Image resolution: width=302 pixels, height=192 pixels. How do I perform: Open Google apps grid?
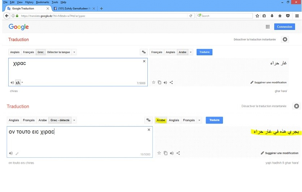(268, 27)
